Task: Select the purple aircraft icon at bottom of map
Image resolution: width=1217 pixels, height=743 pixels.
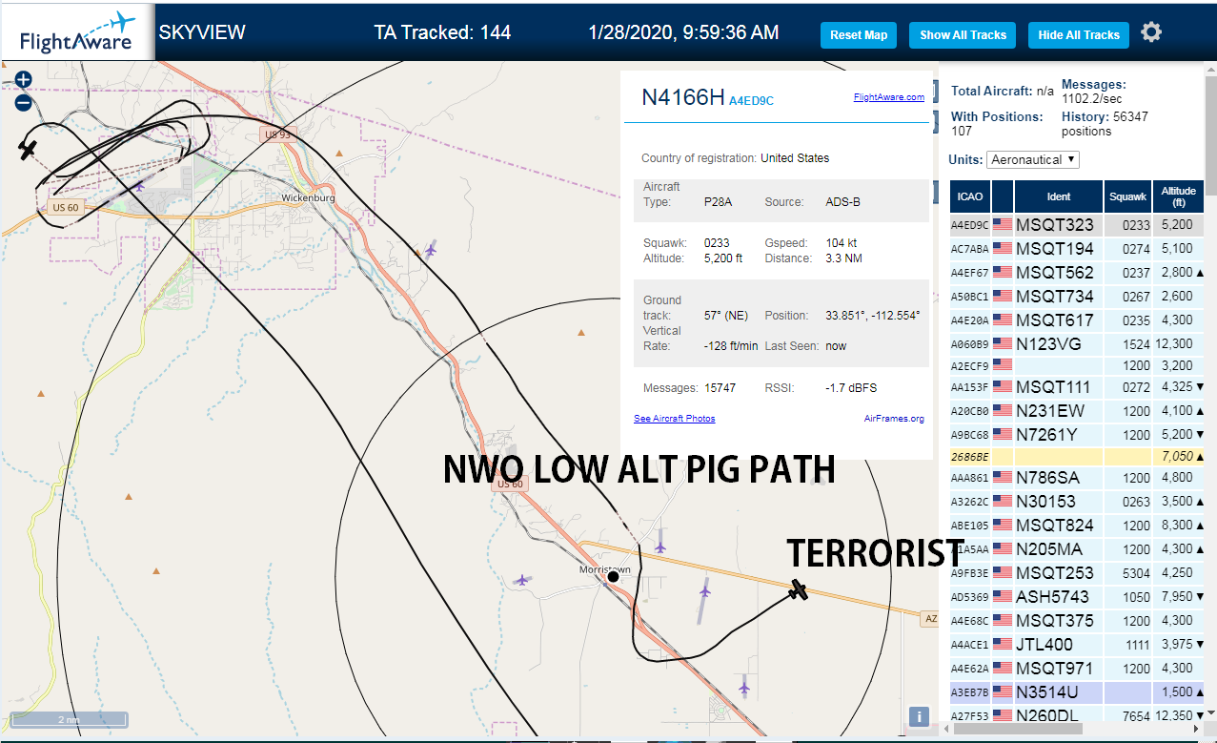Action: 743,688
